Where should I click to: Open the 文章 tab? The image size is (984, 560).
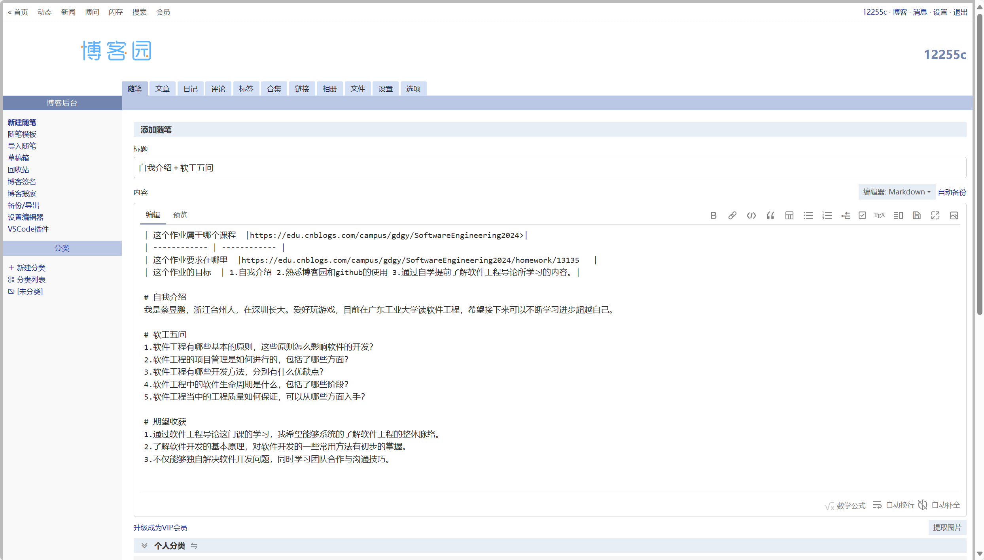pyautogui.click(x=163, y=89)
